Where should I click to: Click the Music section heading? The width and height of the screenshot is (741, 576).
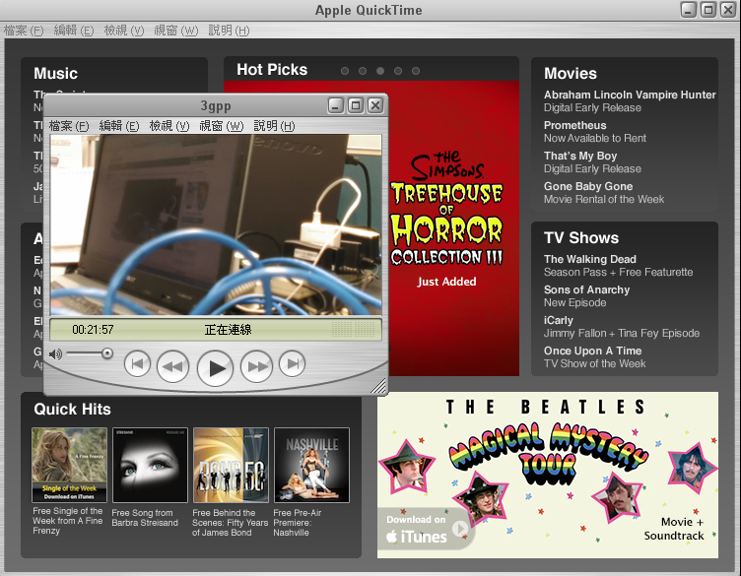tap(55, 74)
